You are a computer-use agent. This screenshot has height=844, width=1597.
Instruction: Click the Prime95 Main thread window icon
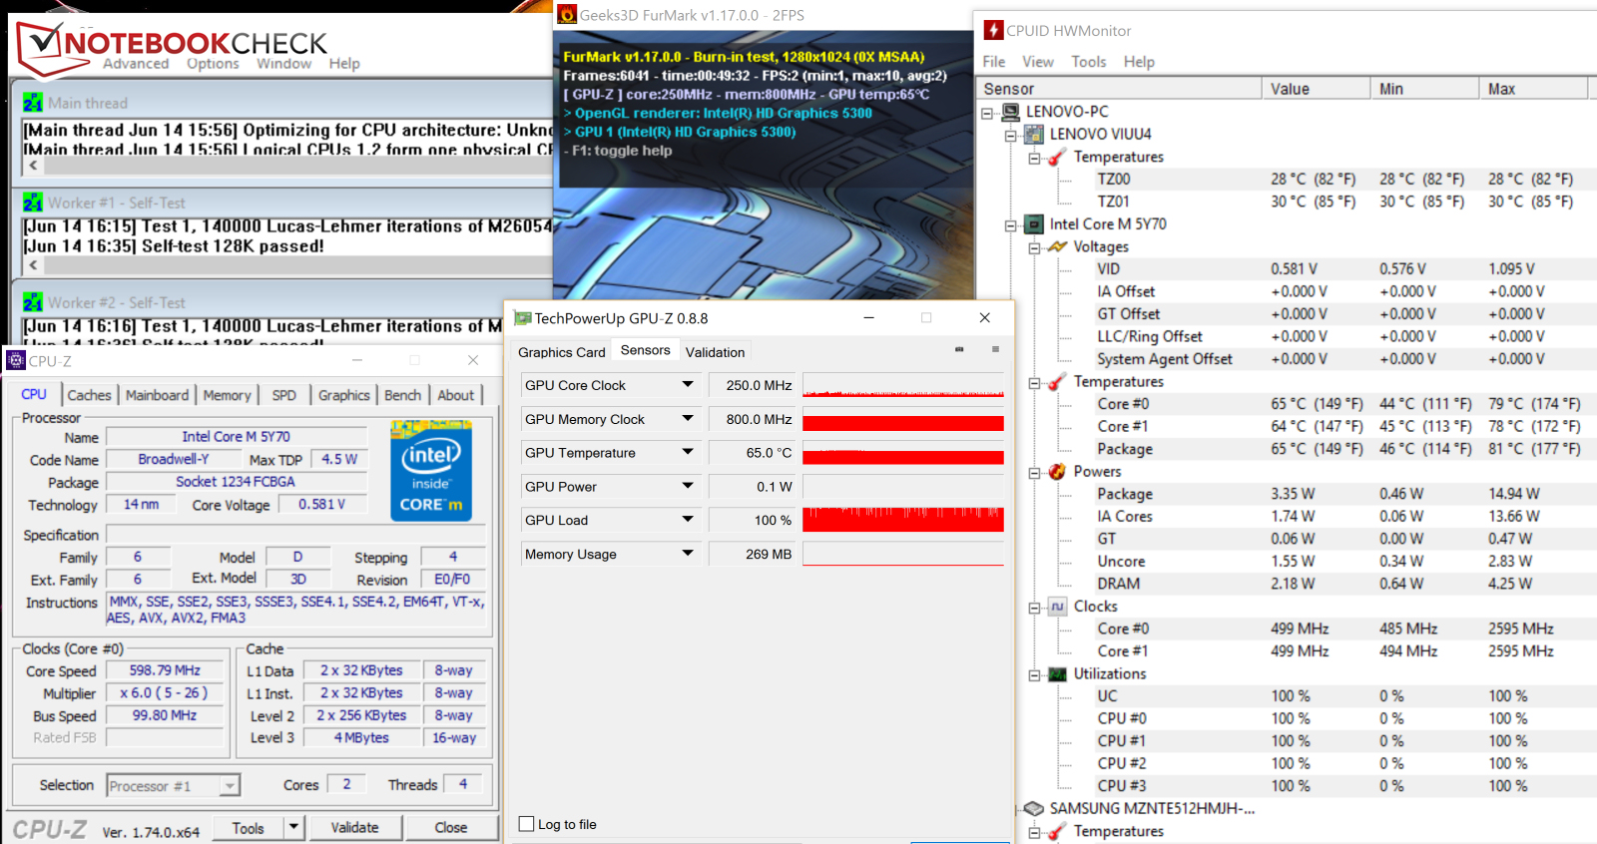pyautogui.click(x=33, y=103)
